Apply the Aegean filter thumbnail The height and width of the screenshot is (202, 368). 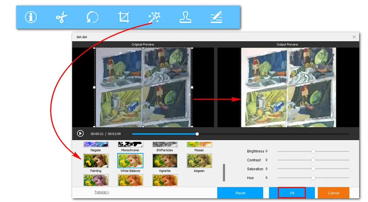199,161
